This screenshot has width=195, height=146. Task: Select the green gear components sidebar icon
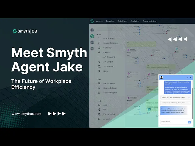(x=92, y=36)
